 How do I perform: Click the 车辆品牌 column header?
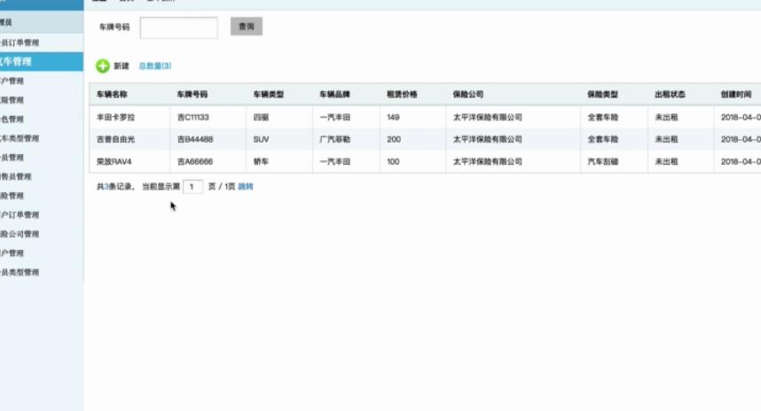[x=335, y=95]
